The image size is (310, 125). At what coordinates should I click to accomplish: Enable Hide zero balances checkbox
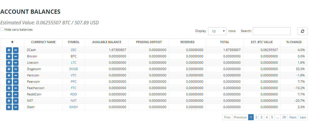point(2,29)
